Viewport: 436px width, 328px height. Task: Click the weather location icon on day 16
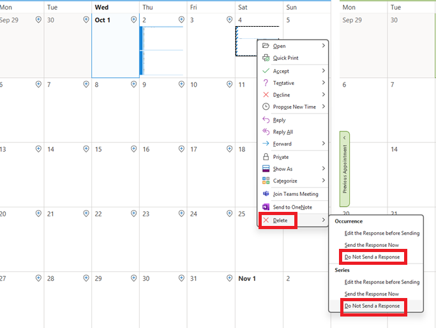pos(181,149)
